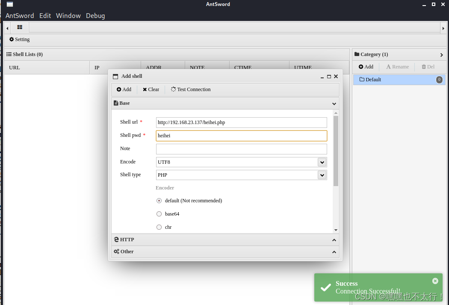Maximize the Add shell dialog

click(x=329, y=77)
